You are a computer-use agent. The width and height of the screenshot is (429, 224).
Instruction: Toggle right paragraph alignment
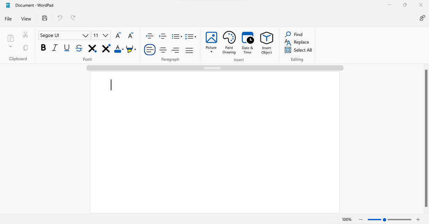[175, 50]
